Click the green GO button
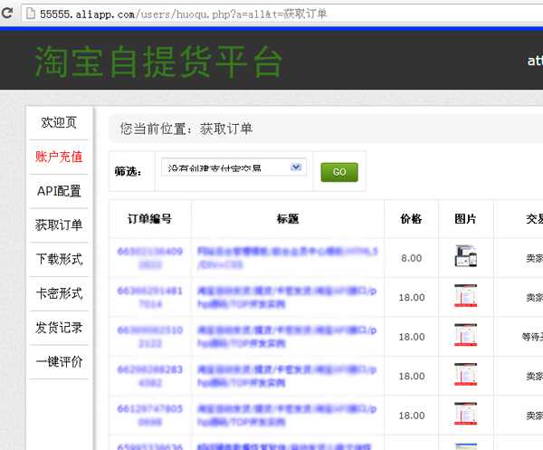Screen dimensions: 543x450 click(339, 172)
